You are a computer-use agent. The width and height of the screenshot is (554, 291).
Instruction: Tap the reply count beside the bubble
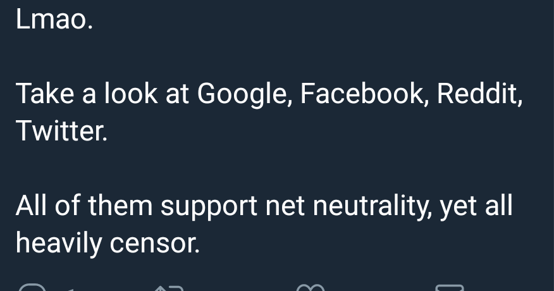pos(69,290)
